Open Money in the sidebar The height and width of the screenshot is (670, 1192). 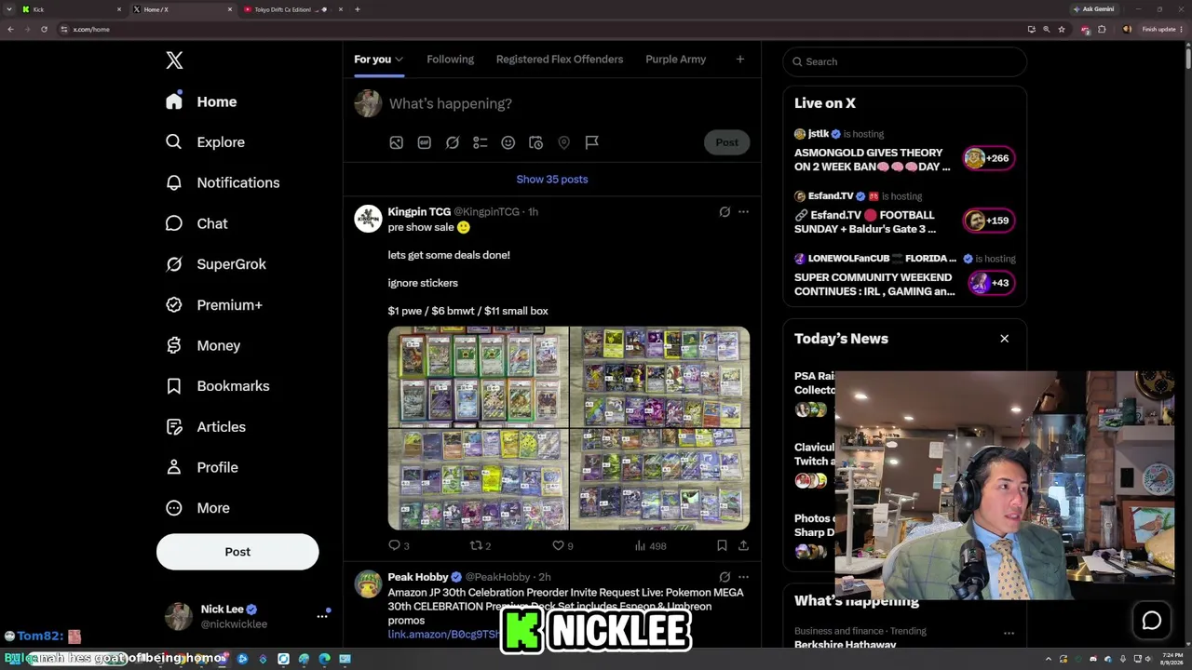pyautogui.click(x=203, y=345)
